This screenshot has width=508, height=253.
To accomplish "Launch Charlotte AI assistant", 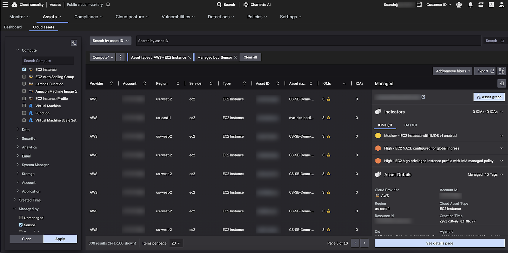I will pyautogui.click(x=257, y=4).
